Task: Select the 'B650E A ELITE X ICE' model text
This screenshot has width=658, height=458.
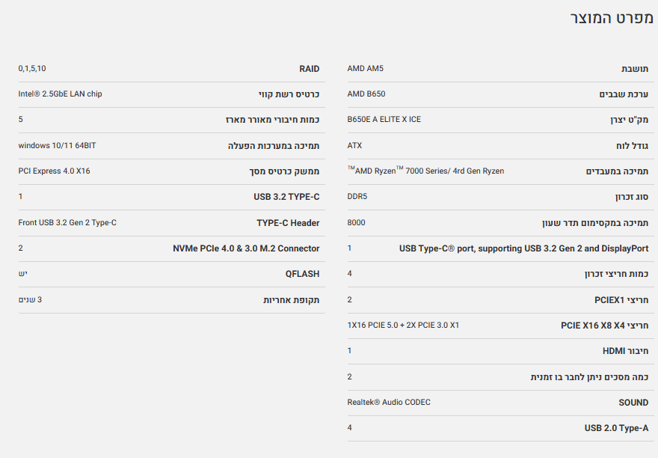Action: point(384,120)
